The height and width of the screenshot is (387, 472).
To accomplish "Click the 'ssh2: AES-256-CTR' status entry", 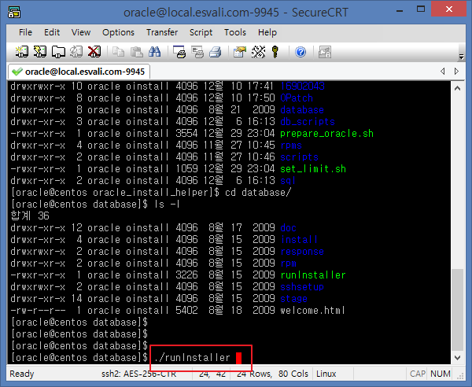I will (138, 374).
